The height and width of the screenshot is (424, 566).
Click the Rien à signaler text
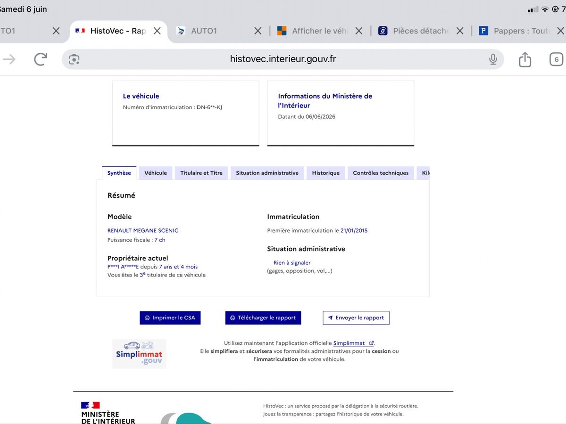tap(292, 263)
